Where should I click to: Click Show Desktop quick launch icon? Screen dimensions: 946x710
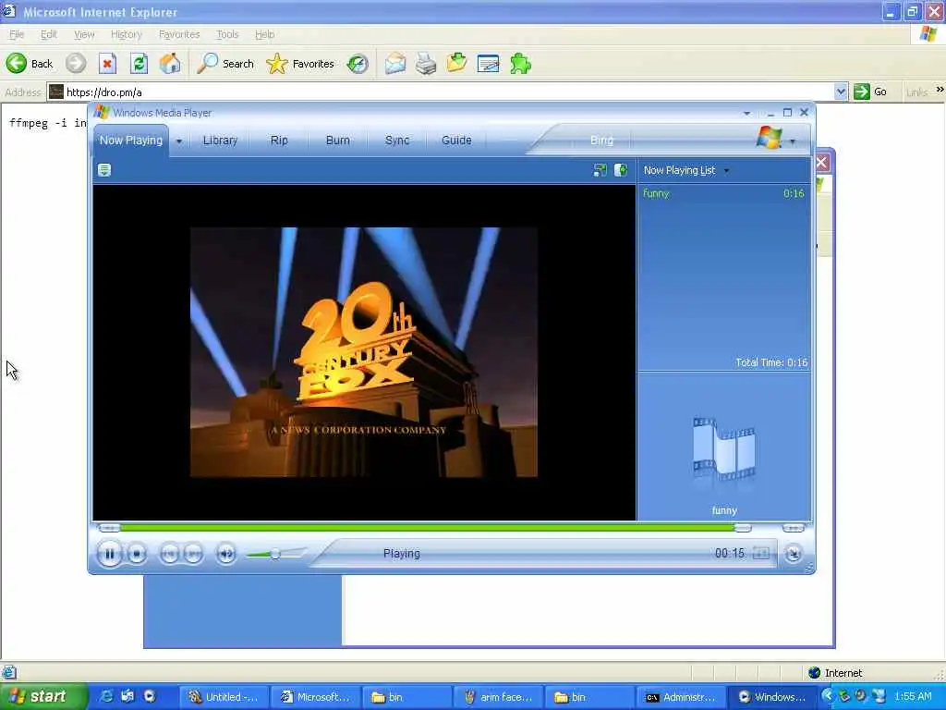(x=127, y=697)
